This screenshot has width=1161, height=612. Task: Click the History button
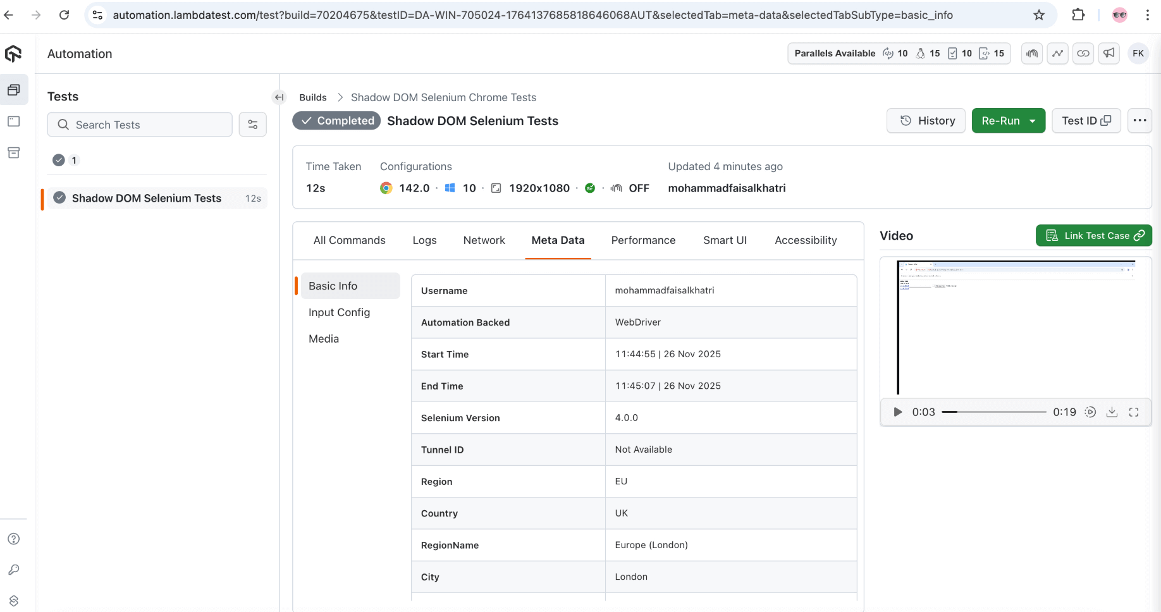[926, 120]
